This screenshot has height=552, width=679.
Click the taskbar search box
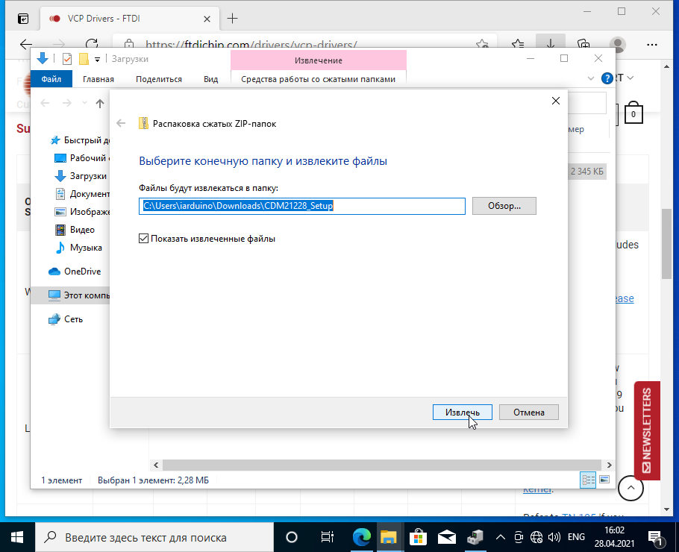pyautogui.click(x=154, y=537)
